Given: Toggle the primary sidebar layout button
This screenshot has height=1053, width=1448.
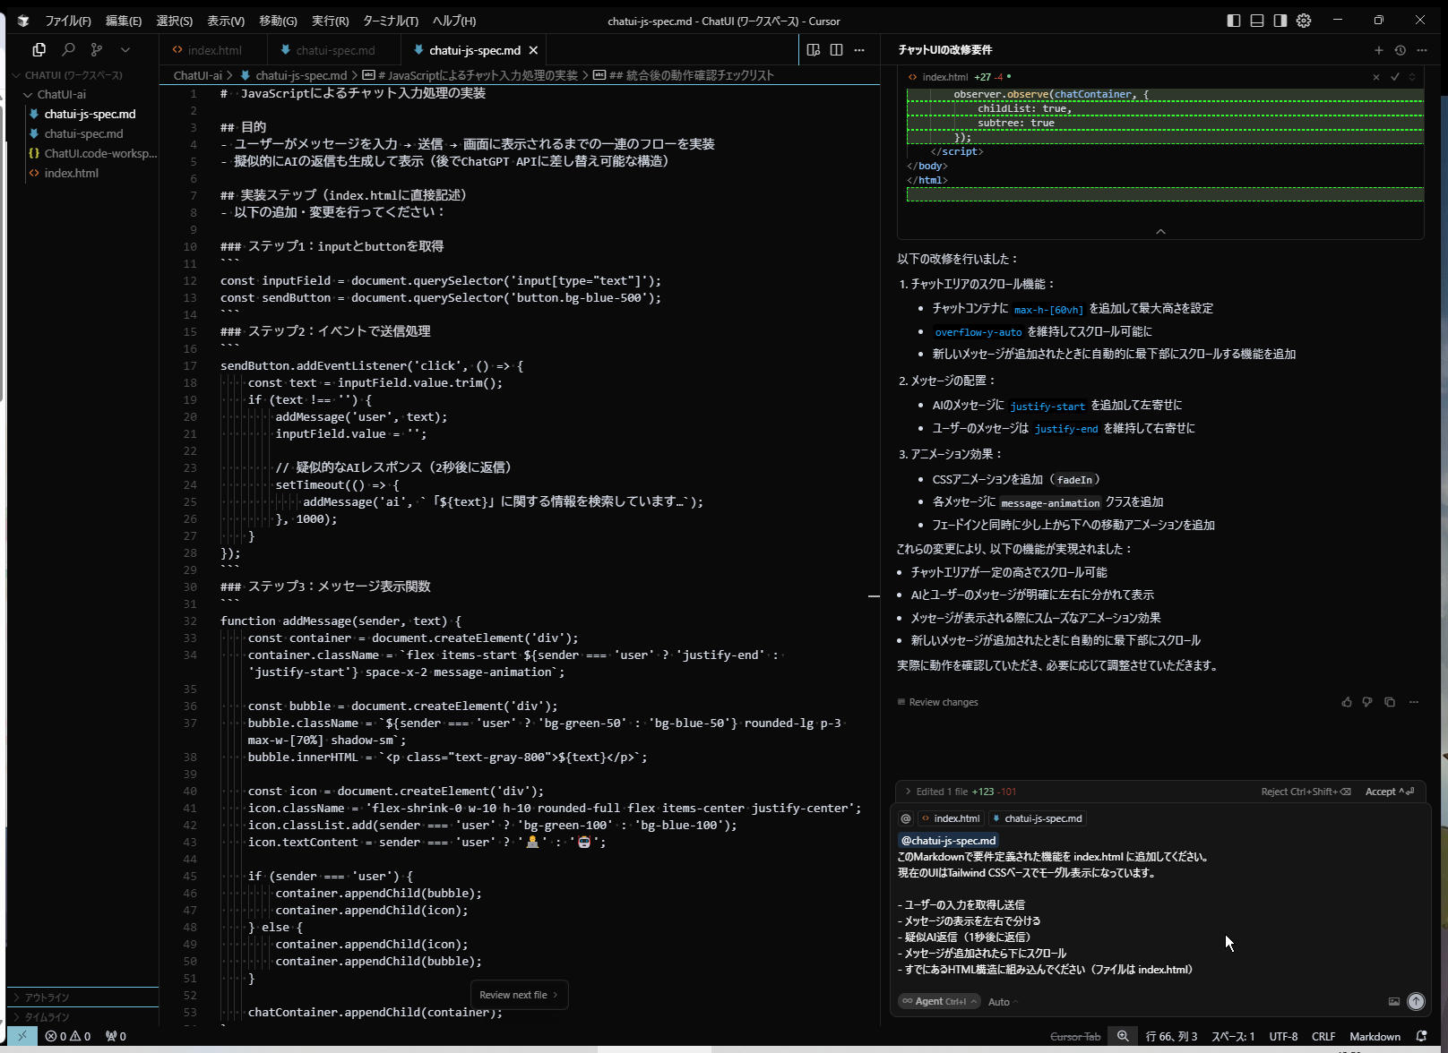Looking at the screenshot, I should coord(1234,21).
